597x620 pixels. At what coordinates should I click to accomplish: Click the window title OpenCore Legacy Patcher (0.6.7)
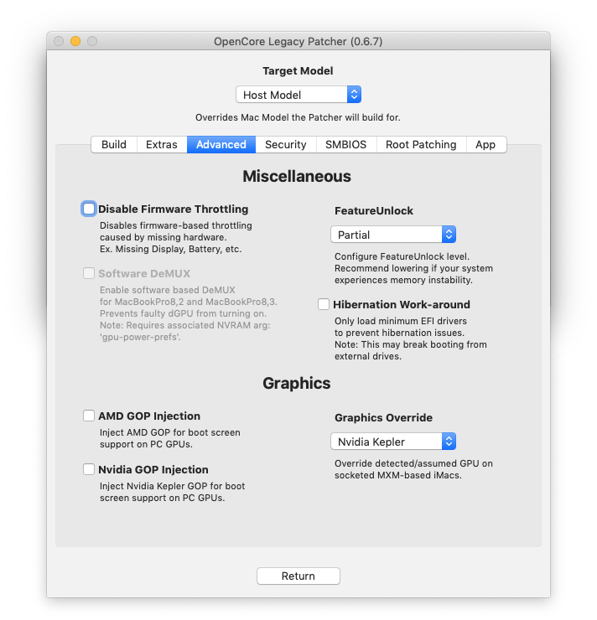[x=298, y=41]
